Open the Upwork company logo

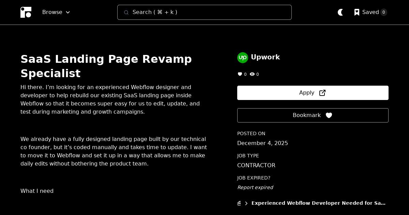tap(243, 58)
